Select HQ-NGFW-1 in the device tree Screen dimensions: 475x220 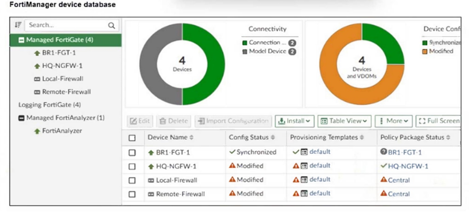click(62, 66)
